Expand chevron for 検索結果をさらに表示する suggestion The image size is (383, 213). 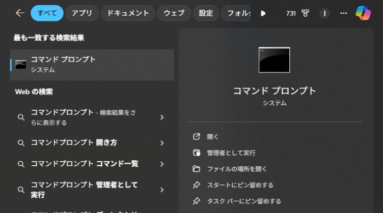tap(162, 117)
